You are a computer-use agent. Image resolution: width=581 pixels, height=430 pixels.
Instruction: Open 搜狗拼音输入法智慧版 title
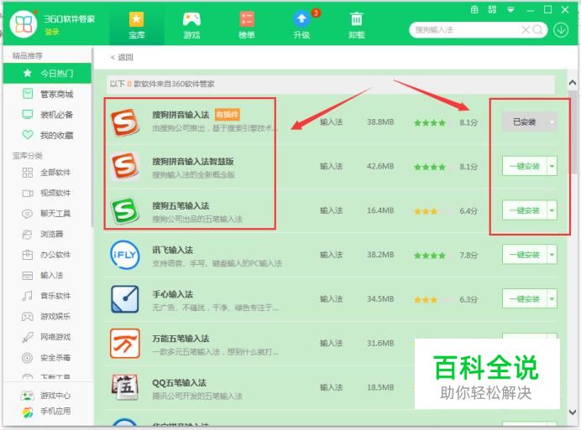tap(193, 161)
